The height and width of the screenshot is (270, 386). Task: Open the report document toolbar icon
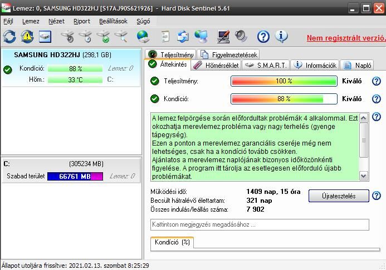point(165,37)
